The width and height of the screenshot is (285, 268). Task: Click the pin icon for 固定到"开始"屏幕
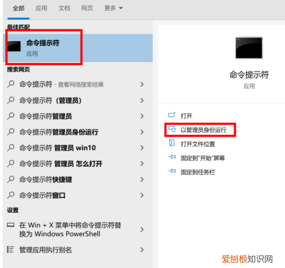(172, 157)
